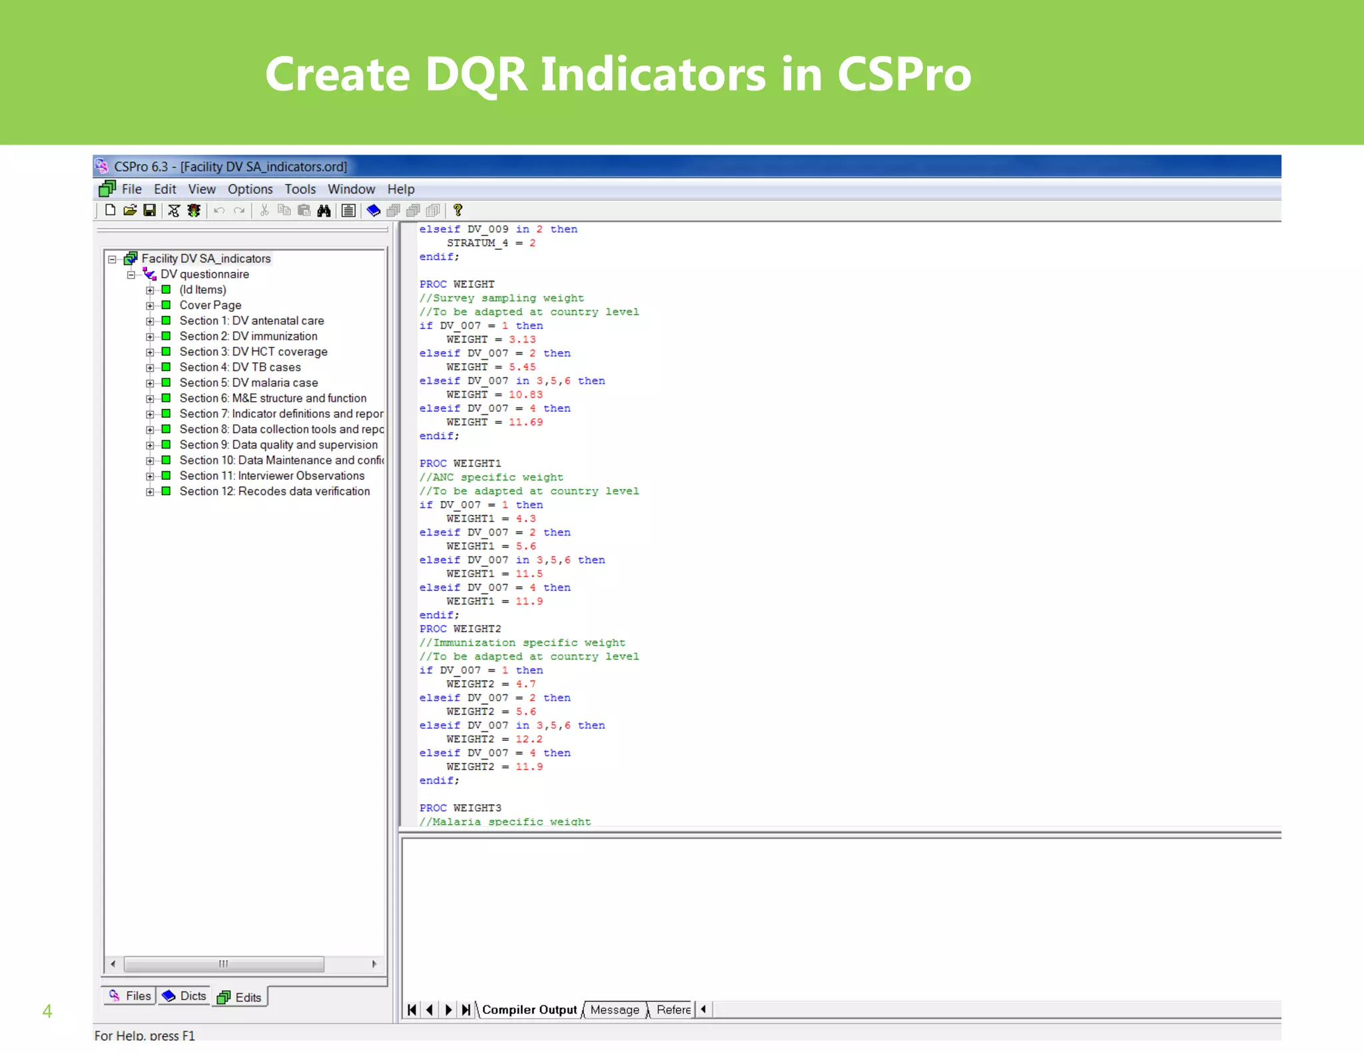Expand Section 3: DV HCT coverage
The width and height of the screenshot is (1364, 1054).
[x=150, y=352]
